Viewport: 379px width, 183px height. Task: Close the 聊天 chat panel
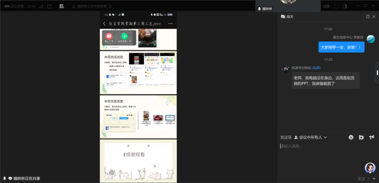(374, 17)
